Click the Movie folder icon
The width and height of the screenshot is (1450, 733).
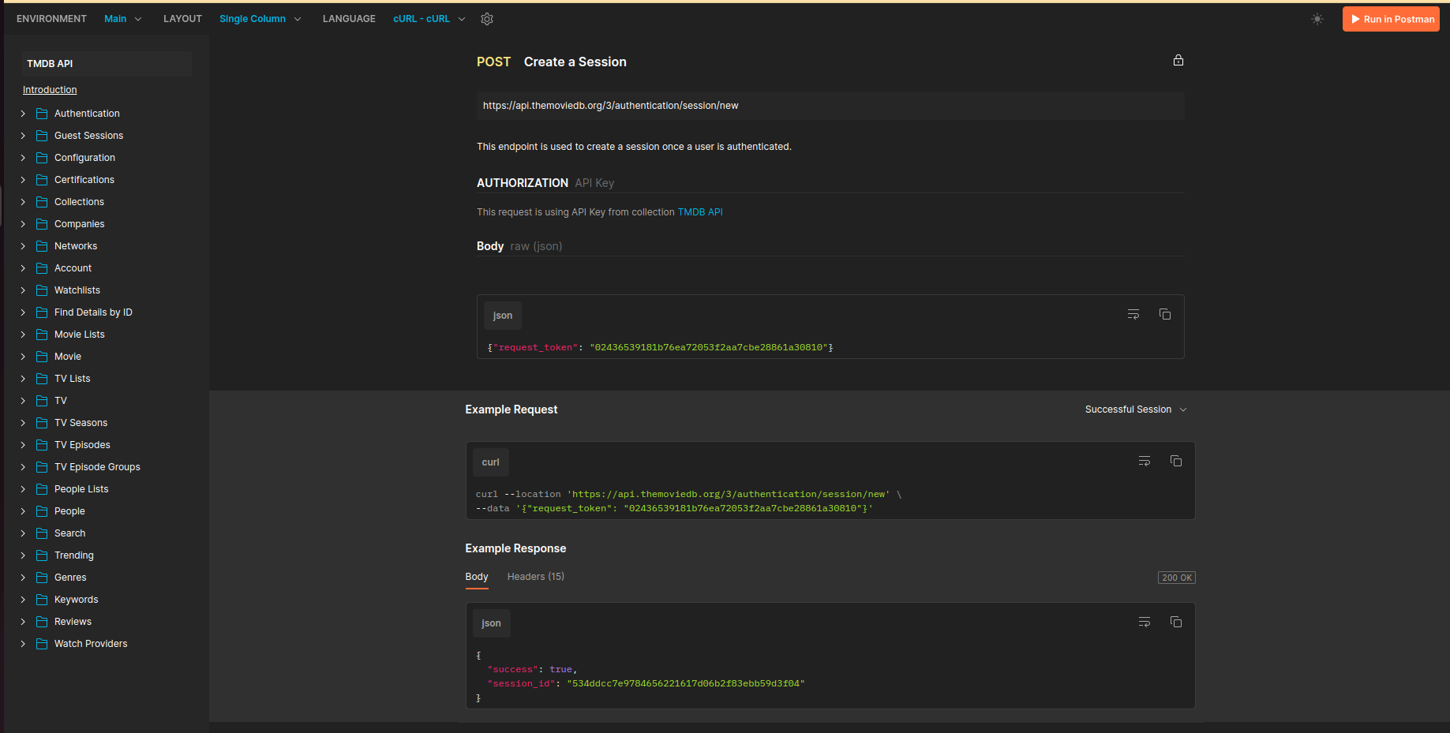tap(42, 357)
